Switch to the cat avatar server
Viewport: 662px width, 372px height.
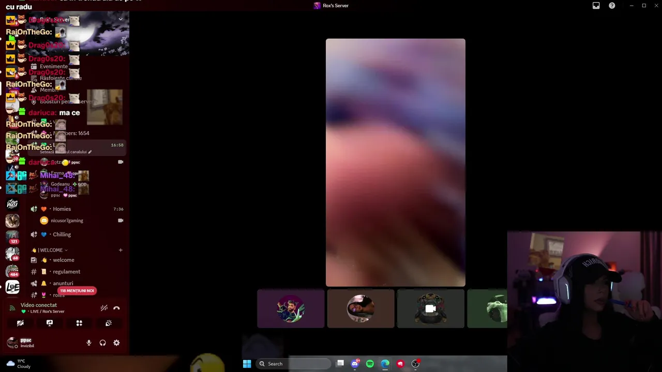click(x=12, y=221)
